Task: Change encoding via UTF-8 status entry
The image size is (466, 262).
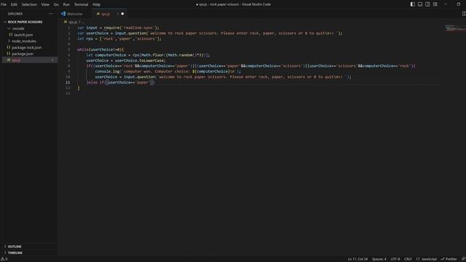Action: click(395, 259)
